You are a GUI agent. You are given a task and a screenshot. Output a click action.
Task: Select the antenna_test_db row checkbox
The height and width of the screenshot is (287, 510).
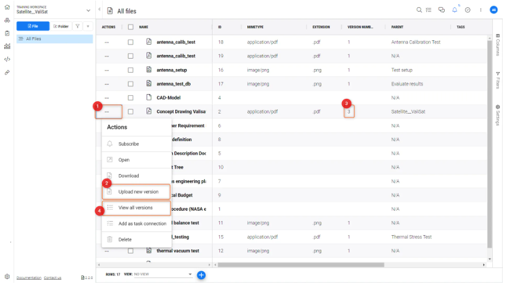click(131, 84)
